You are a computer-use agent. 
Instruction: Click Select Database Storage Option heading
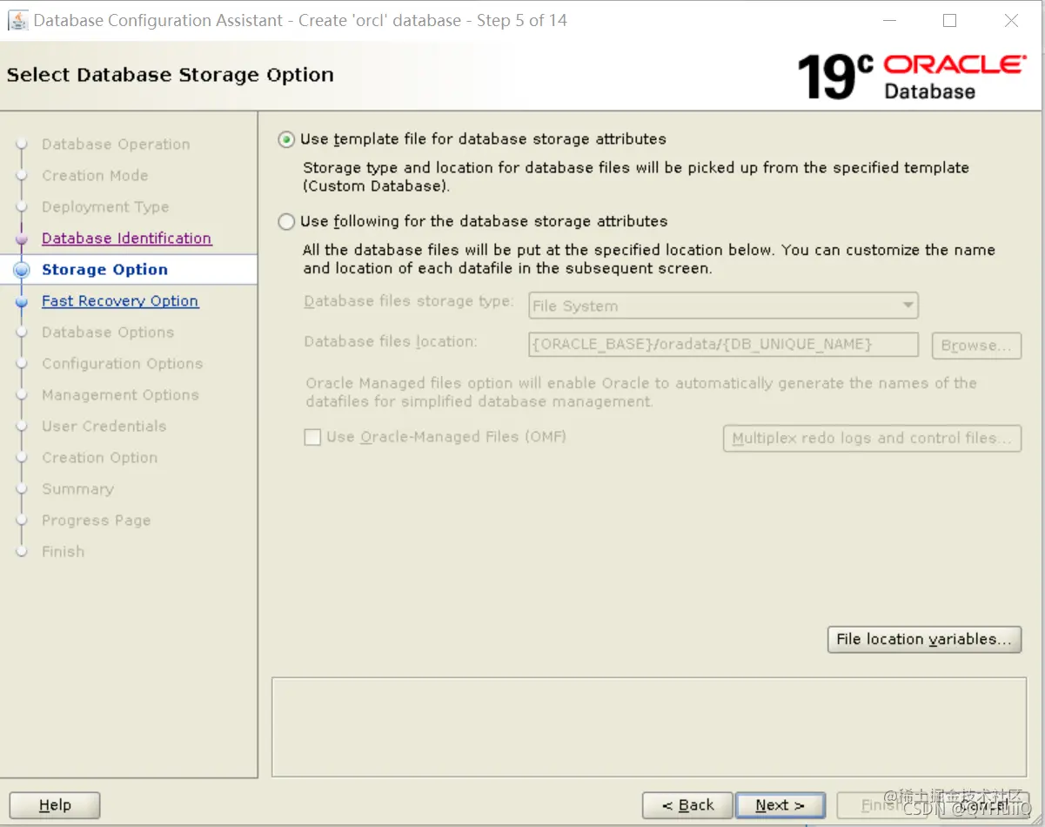pos(171,75)
